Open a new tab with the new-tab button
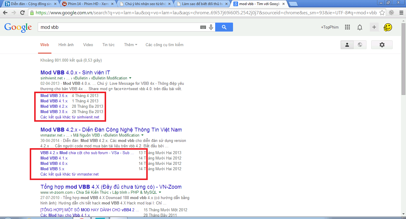This screenshot has height=219, width=406. click(x=293, y=4)
